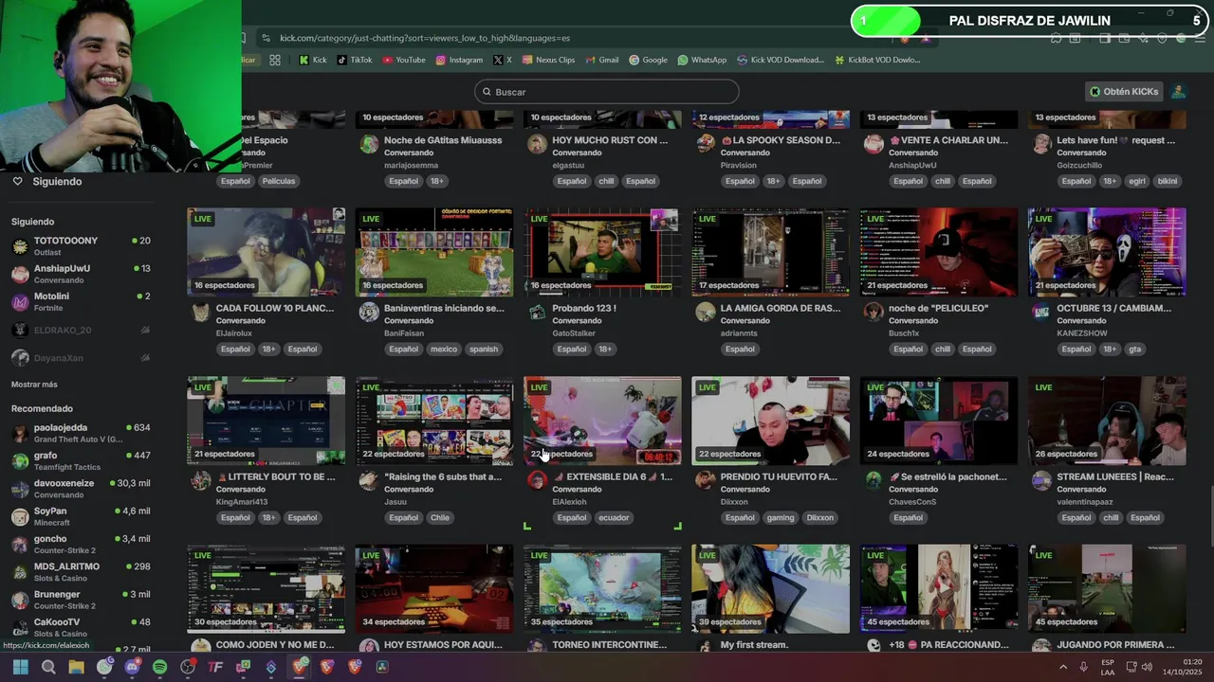This screenshot has width=1214, height=682.
Task: Open TOTOTOOONY in the sidebar
Action: click(81, 246)
